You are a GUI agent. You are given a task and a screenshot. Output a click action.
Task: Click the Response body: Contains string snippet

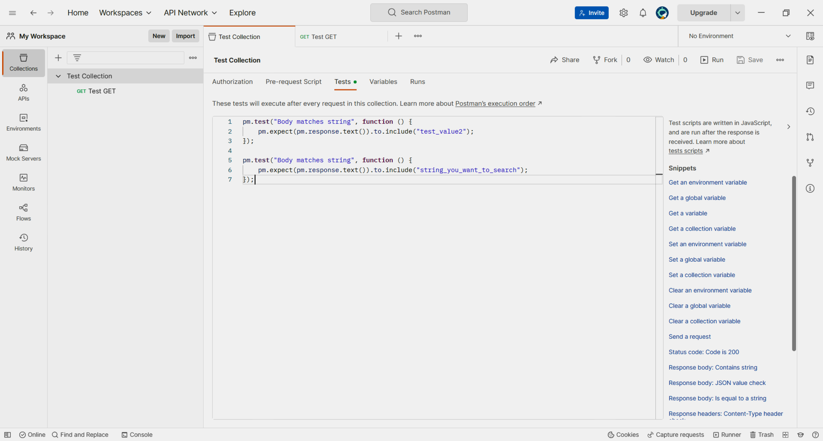(712, 367)
